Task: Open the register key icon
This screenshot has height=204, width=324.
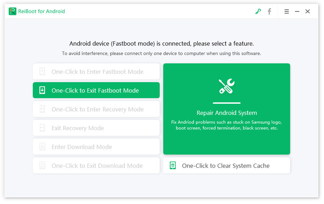Action: pos(258,12)
